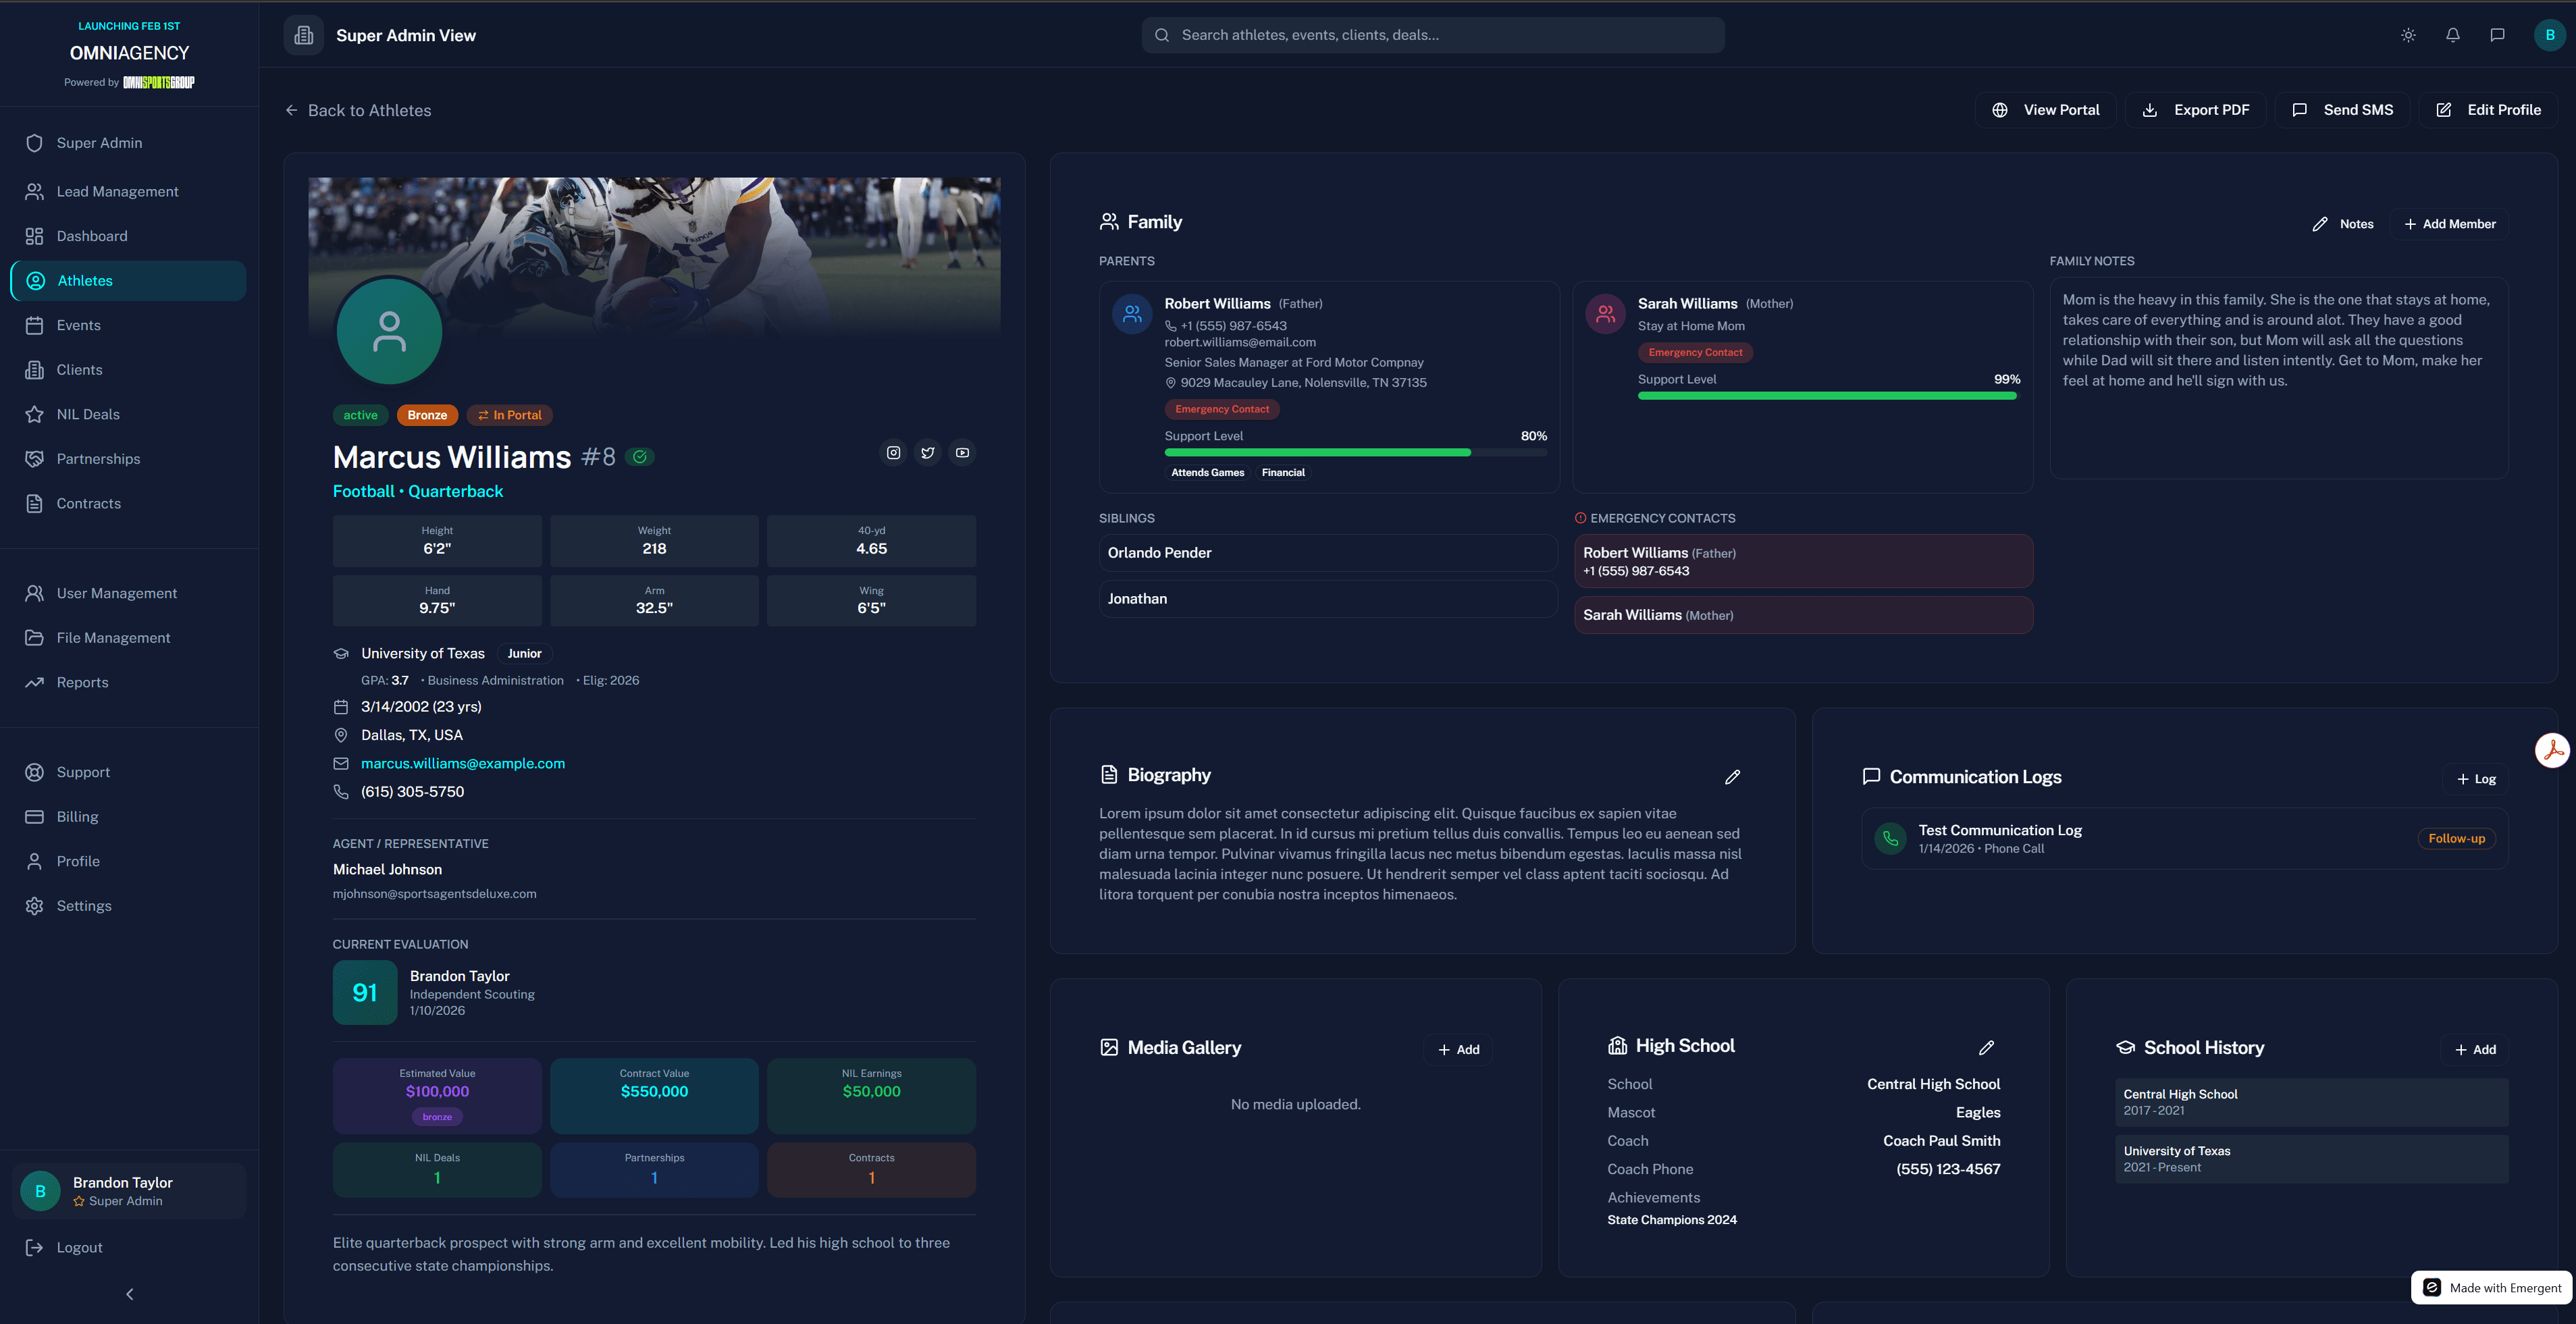Click sibling Jonathan row
This screenshot has width=2576, height=1324.
click(x=1328, y=599)
